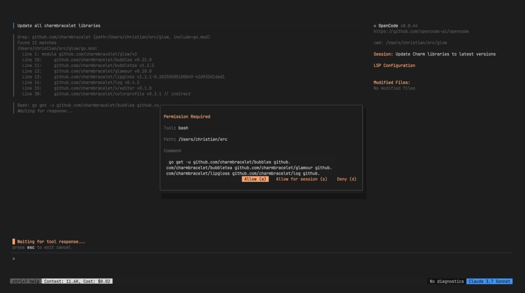Select the log v0.4.2 line
This screenshot has width=525, height=293.
81,83
